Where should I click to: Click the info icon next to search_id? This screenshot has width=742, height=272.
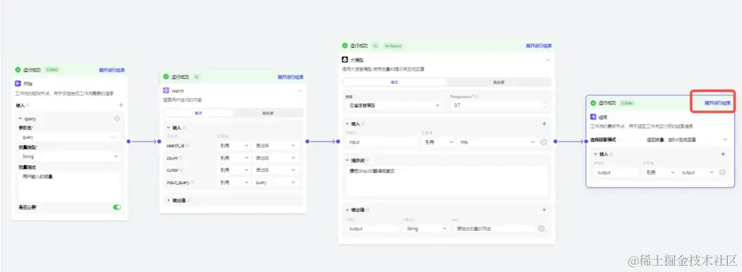pos(188,146)
